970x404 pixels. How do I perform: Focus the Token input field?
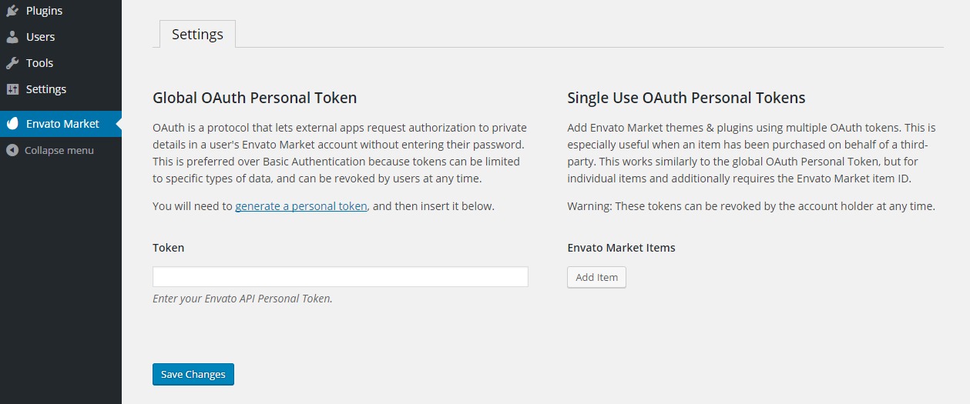pyautogui.click(x=340, y=277)
